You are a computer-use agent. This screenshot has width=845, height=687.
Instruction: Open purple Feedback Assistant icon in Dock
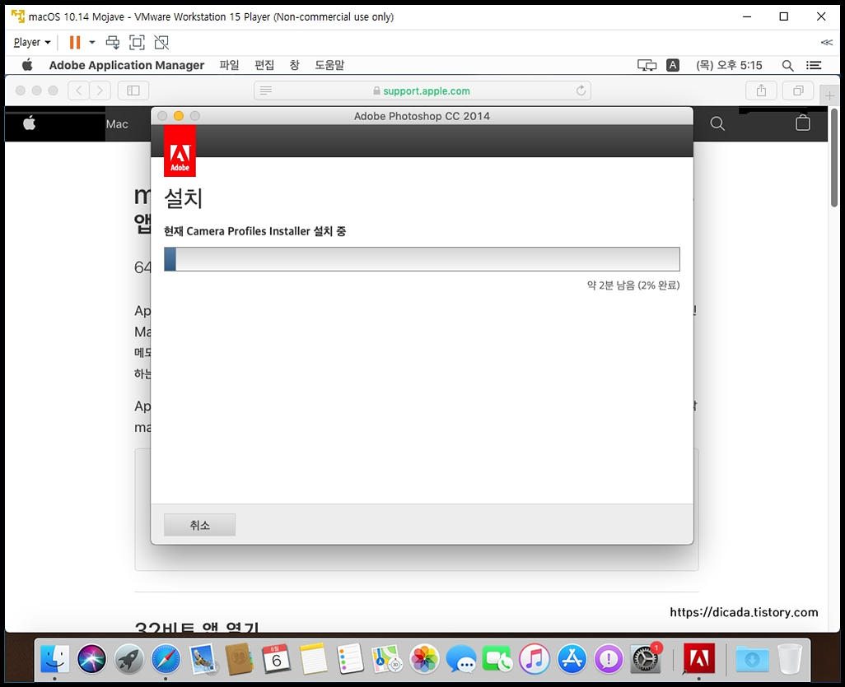click(609, 659)
